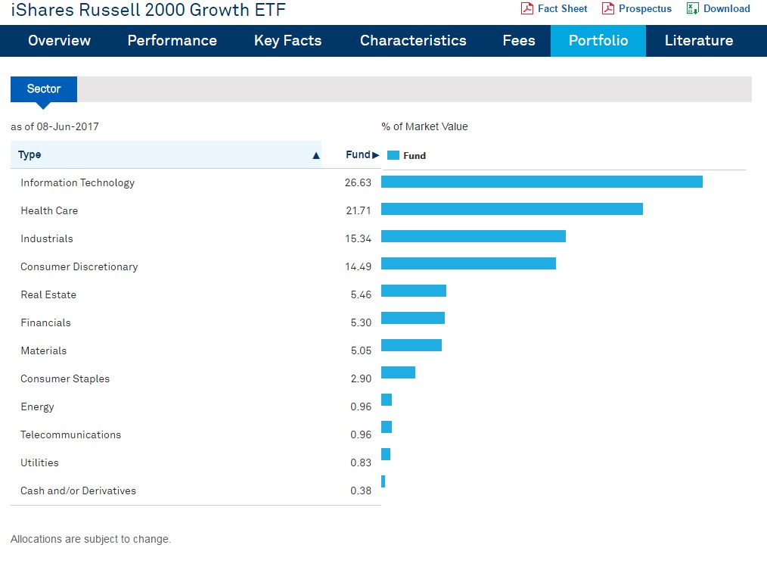Screen dimensions: 767x573
Task: Click the blue Fund legend swatch
Action: pos(393,155)
